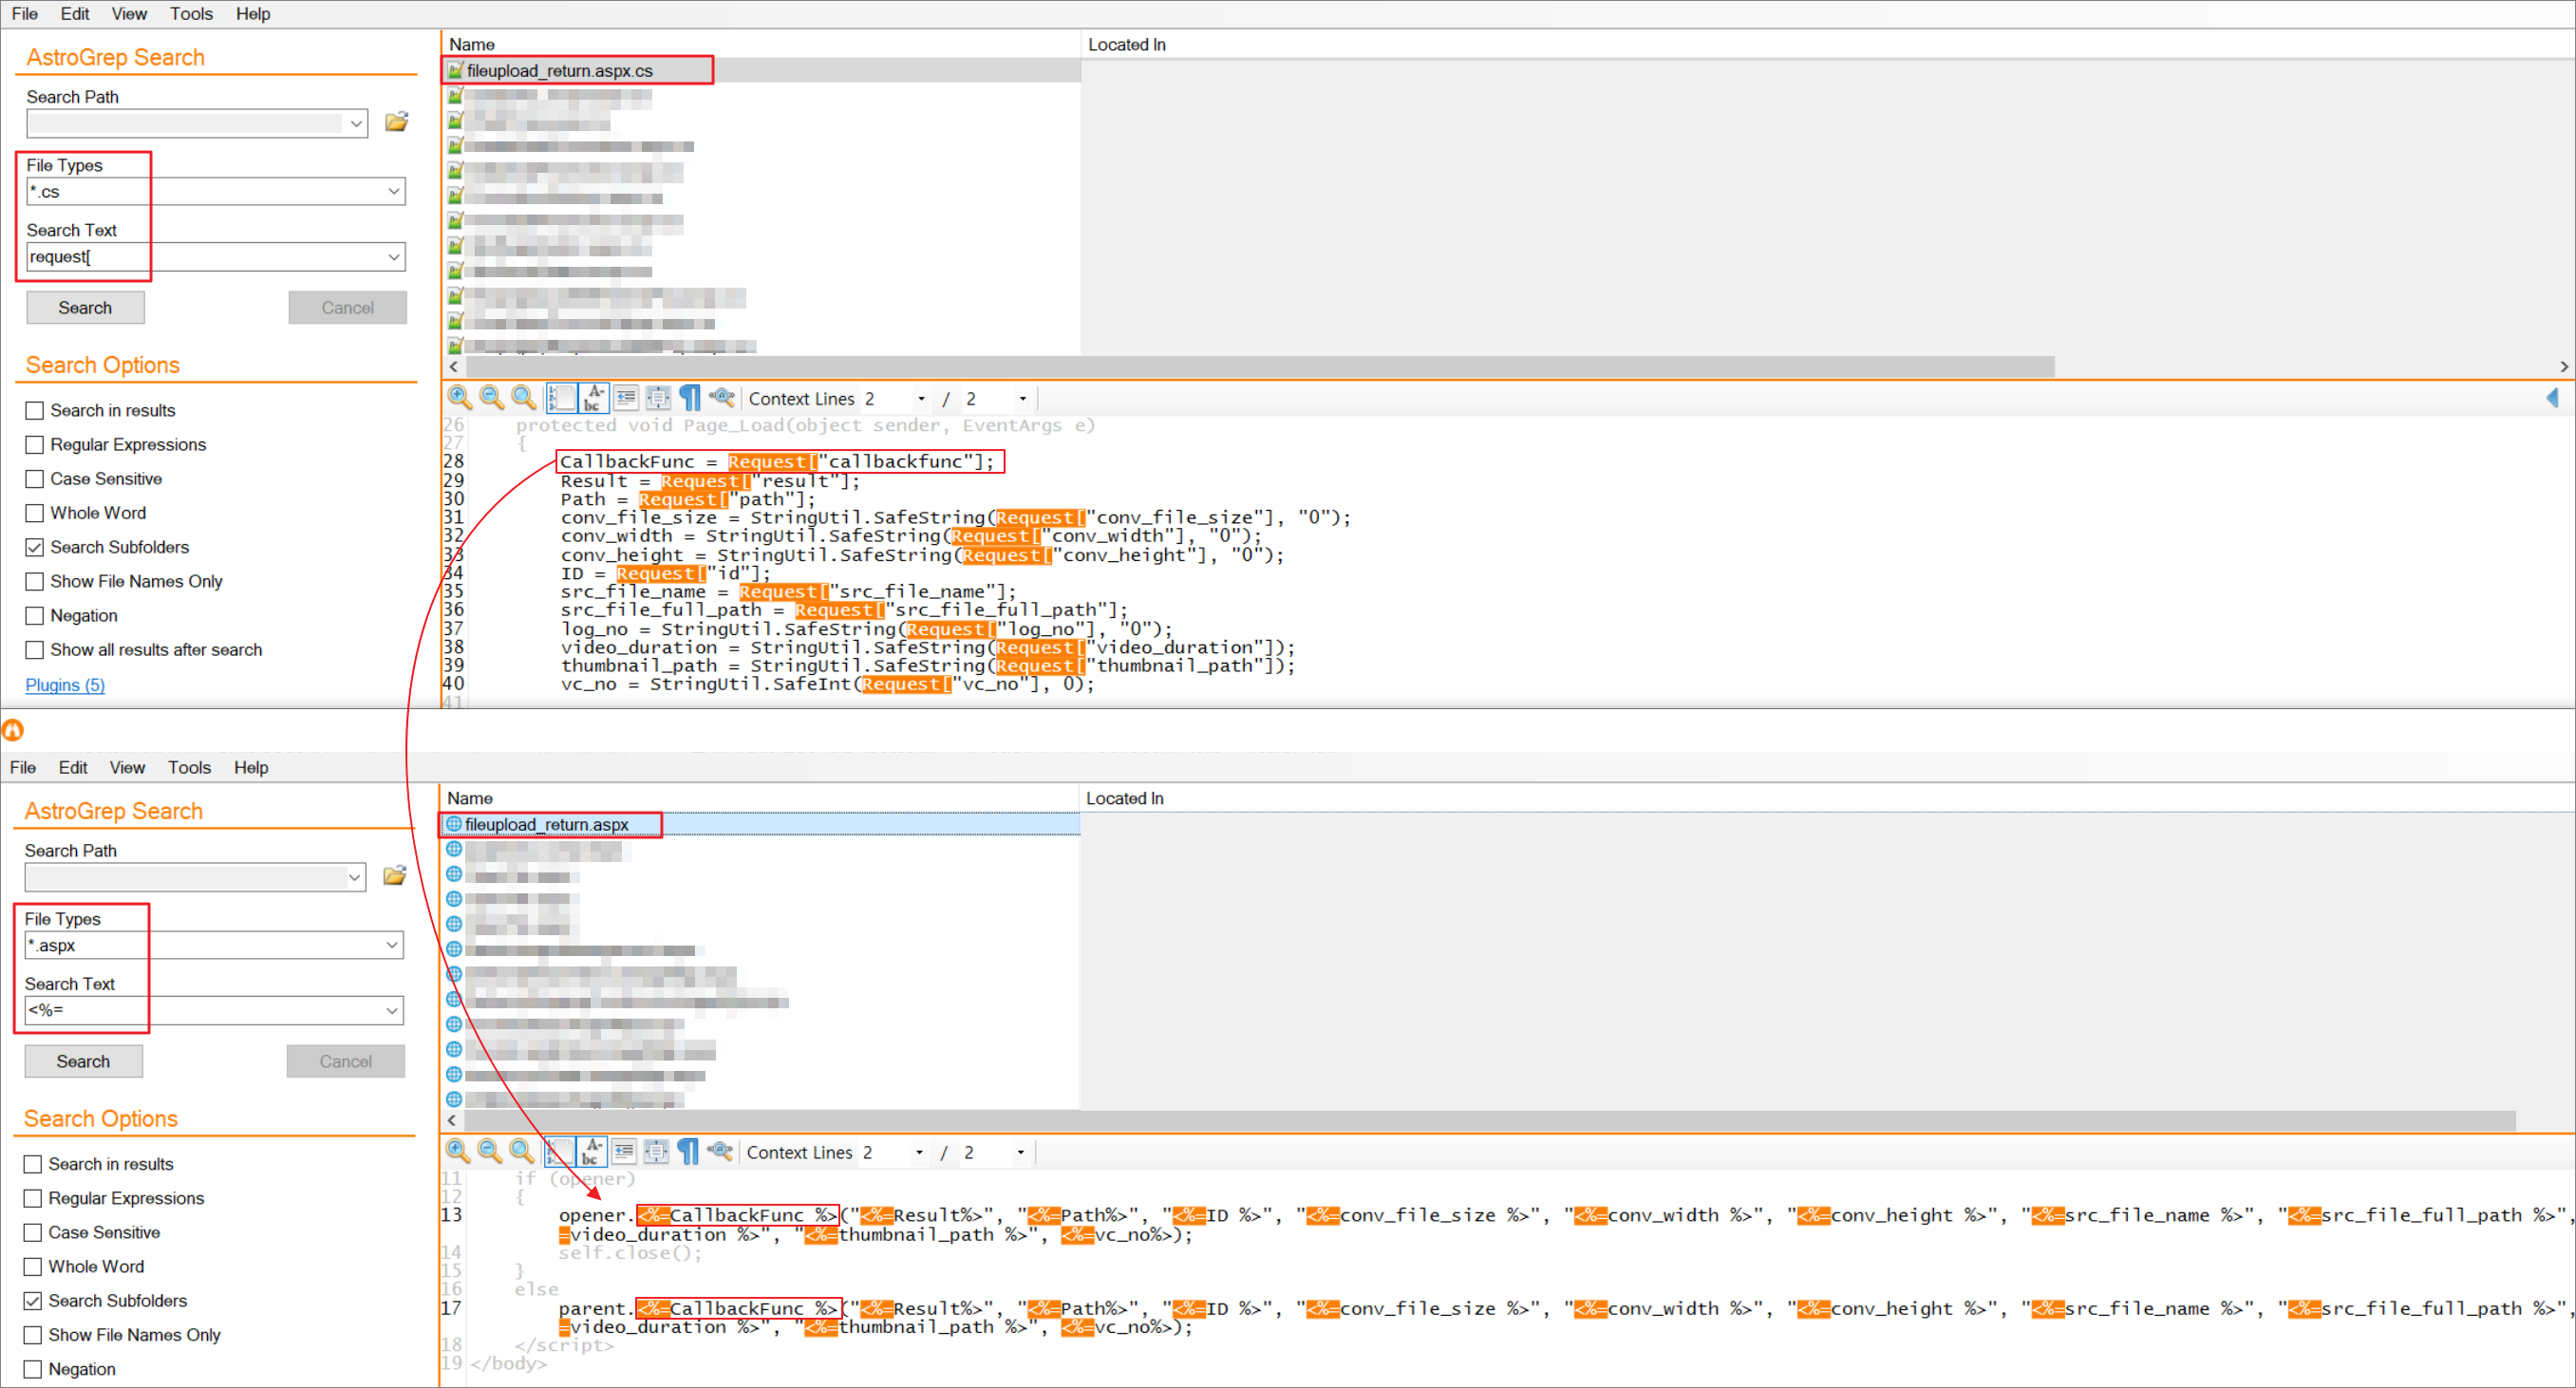2576x1388 pixels.
Task: Toggle word wrap in top window toolbar
Action: pyautogui.click(x=593, y=398)
